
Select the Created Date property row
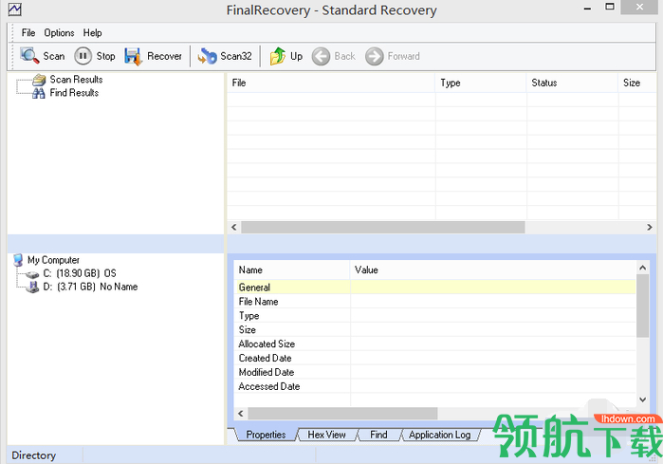pyautogui.click(x=434, y=358)
